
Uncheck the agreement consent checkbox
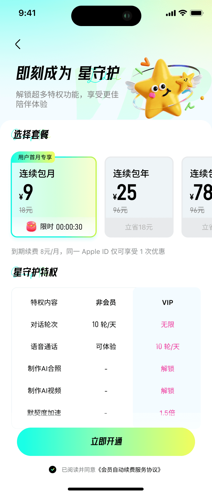coord(53,470)
